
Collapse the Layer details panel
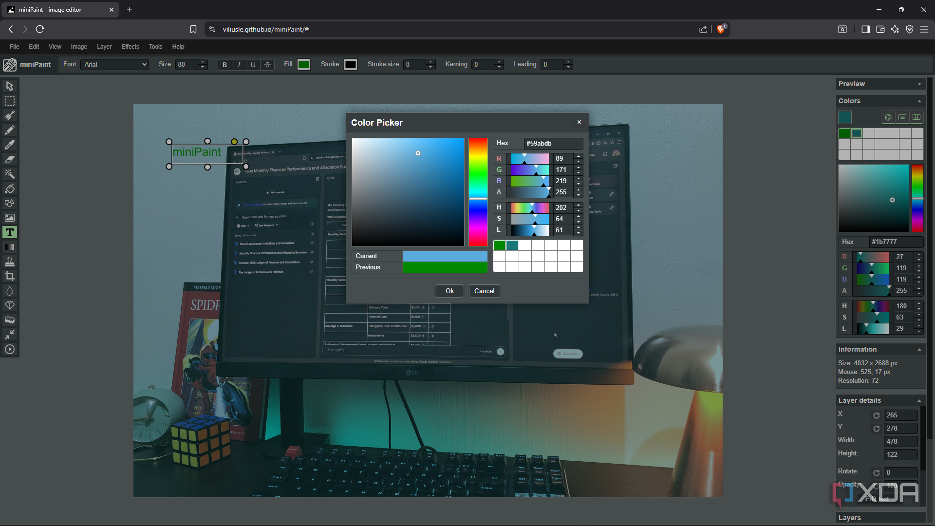[919, 400]
